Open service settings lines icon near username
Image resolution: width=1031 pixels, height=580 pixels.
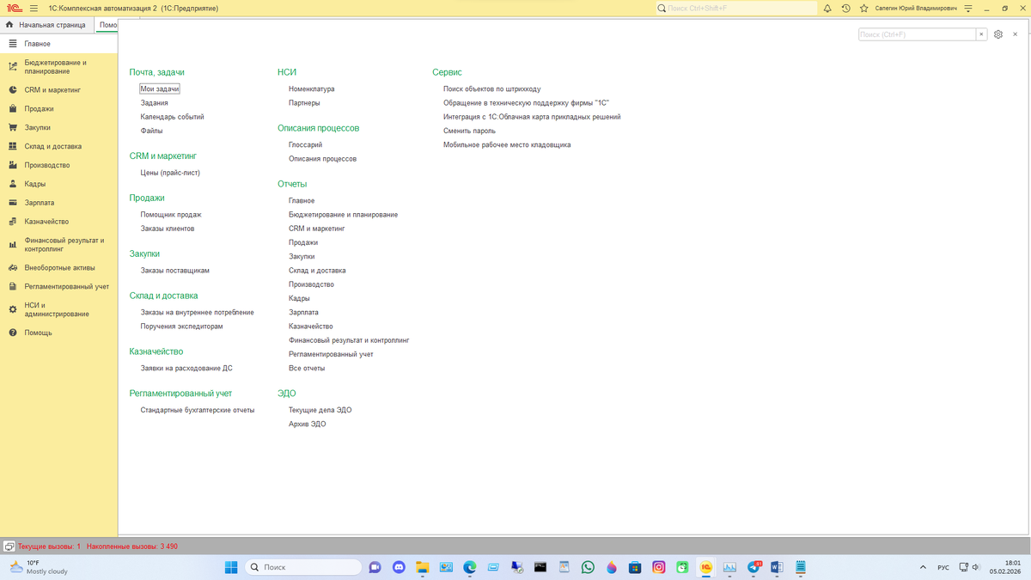coord(968,8)
